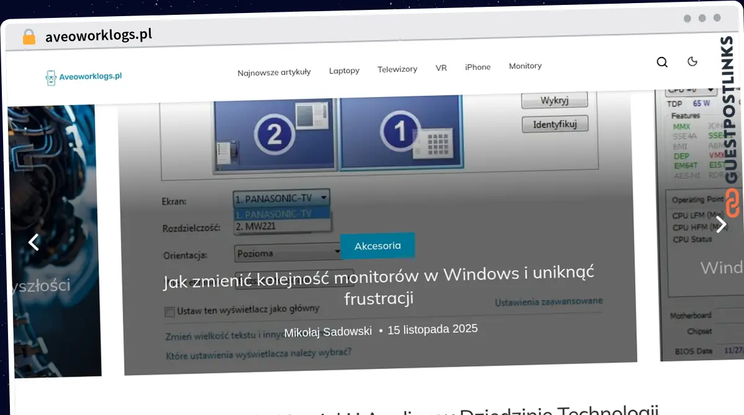
Task: Advance to next slide with right chevron
Action: [x=720, y=223]
